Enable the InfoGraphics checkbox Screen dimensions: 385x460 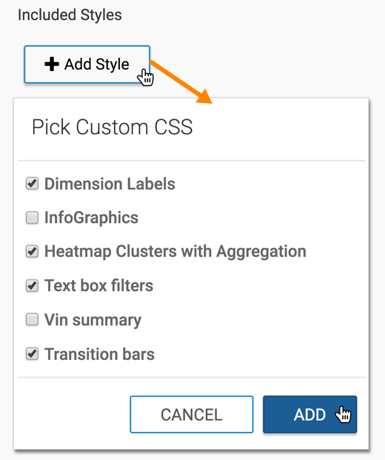32,218
